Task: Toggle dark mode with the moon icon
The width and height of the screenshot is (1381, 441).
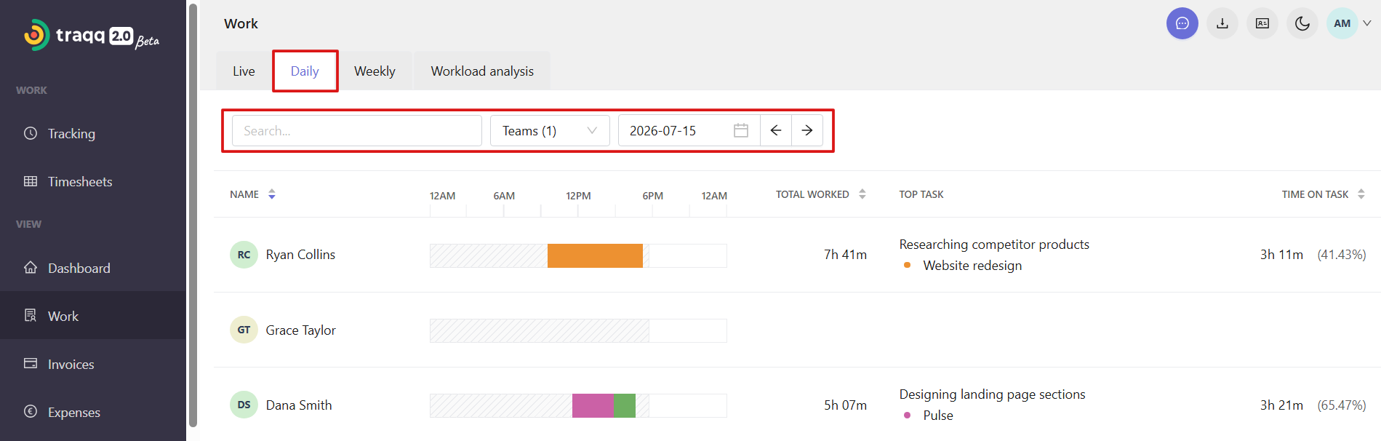Action: [1302, 23]
